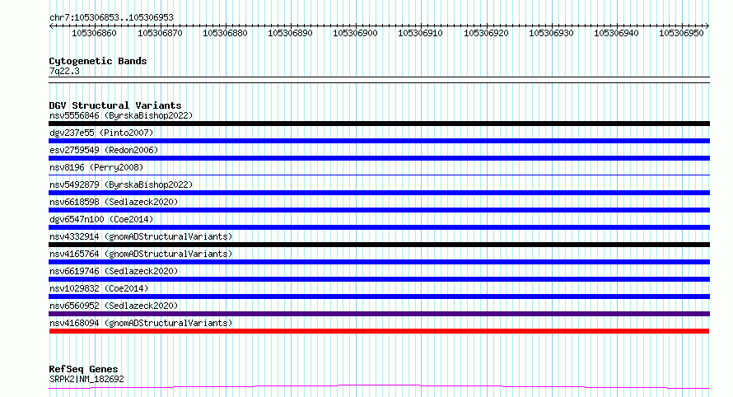Click the black bar under nsv4332914
Viewport: 733px width, 397px height.
(379, 245)
